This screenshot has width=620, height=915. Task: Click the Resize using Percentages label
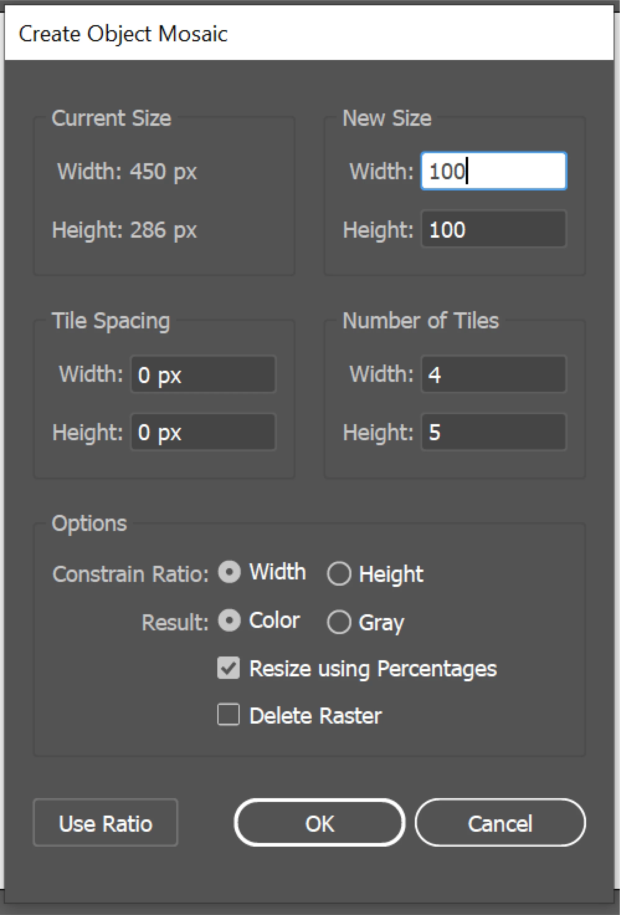tap(373, 669)
